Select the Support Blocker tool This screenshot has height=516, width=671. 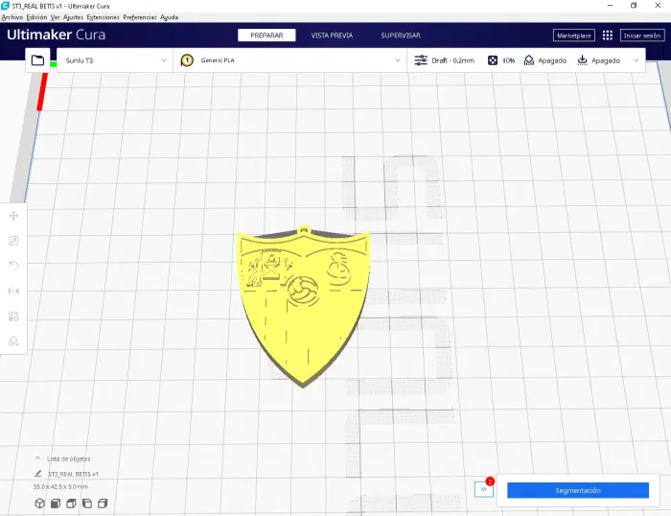click(13, 341)
